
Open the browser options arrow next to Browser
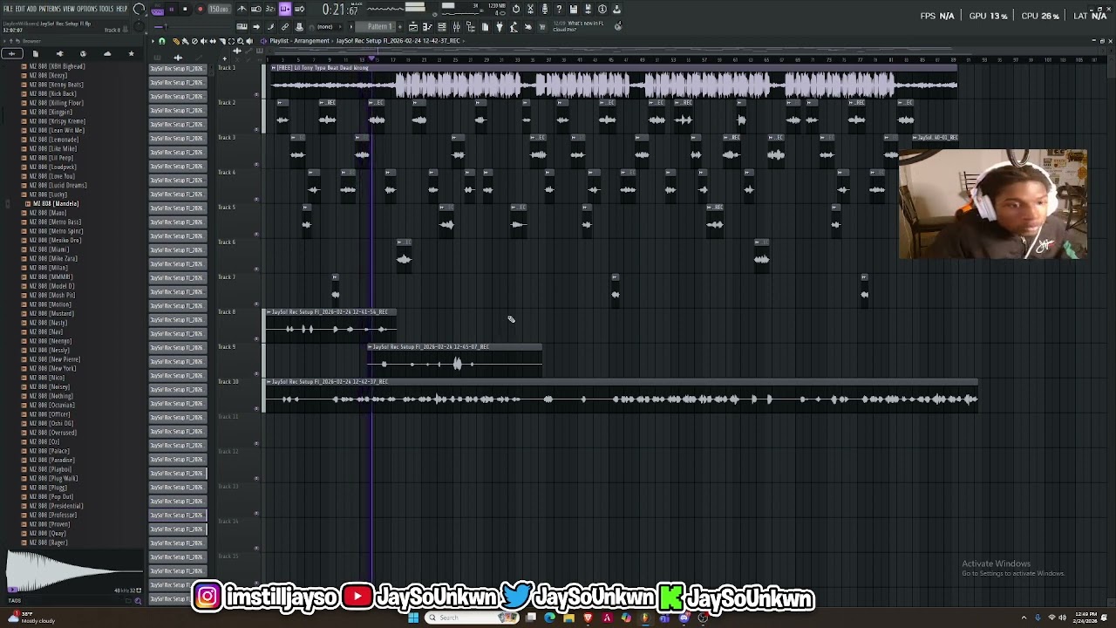point(4,41)
